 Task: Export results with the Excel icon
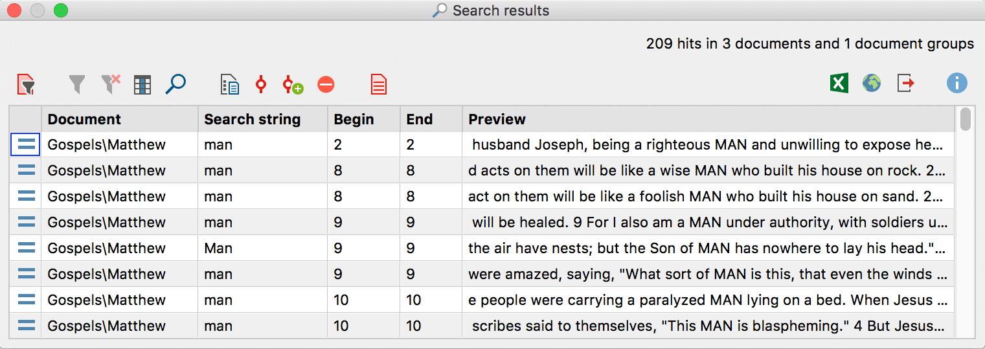[839, 84]
